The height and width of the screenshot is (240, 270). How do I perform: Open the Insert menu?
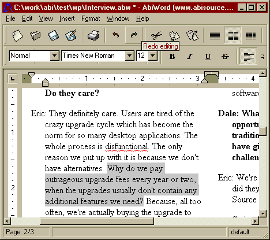(x=67, y=19)
